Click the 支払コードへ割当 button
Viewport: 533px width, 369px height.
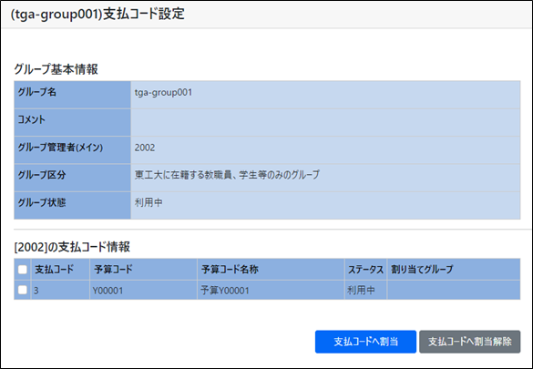point(365,342)
